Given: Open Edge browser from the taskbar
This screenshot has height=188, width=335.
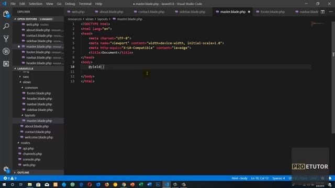Looking at the screenshot, I should pyautogui.click(x=81, y=184).
